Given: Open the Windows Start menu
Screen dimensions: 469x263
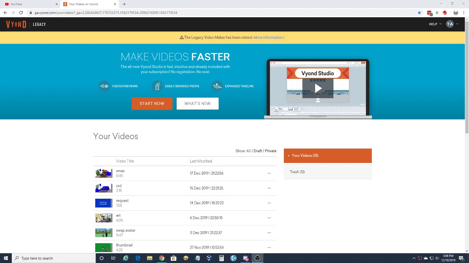Looking at the screenshot, I should tap(6, 258).
